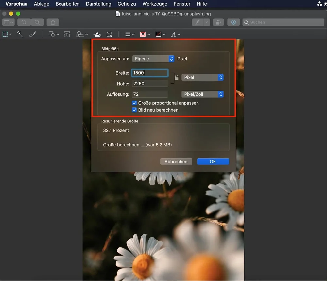This screenshot has width=327, height=281.
Task: Click the file name in title bar
Action: pyautogui.click(x=166, y=14)
